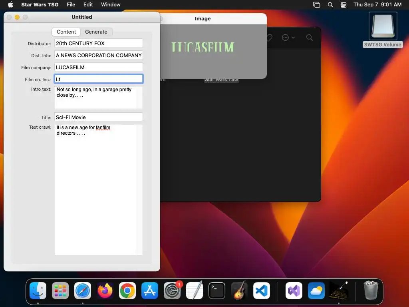Open the Star Wars TSG app menu
This screenshot has height=307, width=409.
(40, 5)
